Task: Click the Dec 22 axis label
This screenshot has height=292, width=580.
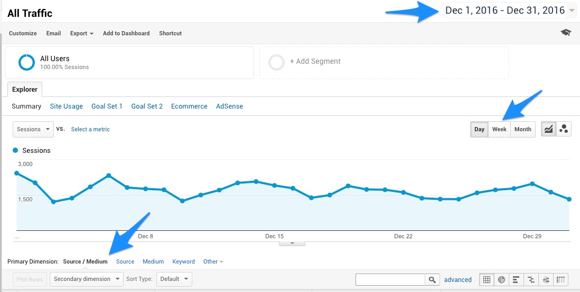Action: click(x=403, y=236)
